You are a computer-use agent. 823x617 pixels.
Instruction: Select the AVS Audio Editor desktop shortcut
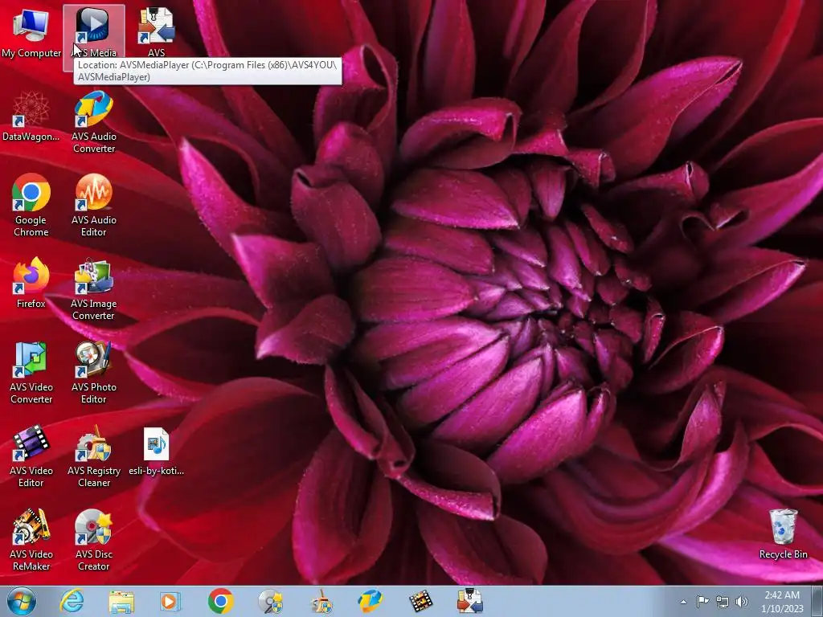[x=93, y=206]
